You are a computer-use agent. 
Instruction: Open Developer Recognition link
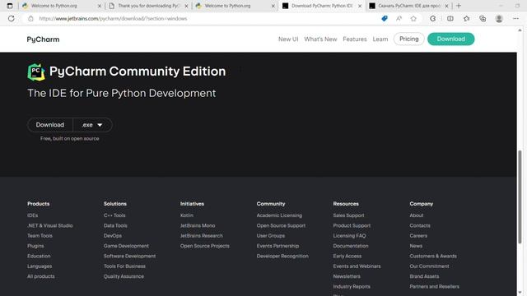[x=282, y=256]
